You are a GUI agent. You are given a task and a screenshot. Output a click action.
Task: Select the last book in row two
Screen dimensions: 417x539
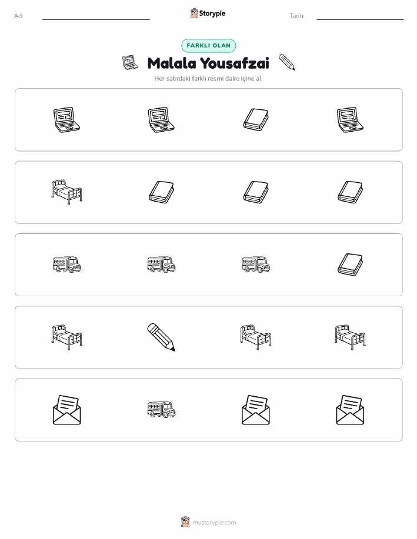(x=351, y=192)
